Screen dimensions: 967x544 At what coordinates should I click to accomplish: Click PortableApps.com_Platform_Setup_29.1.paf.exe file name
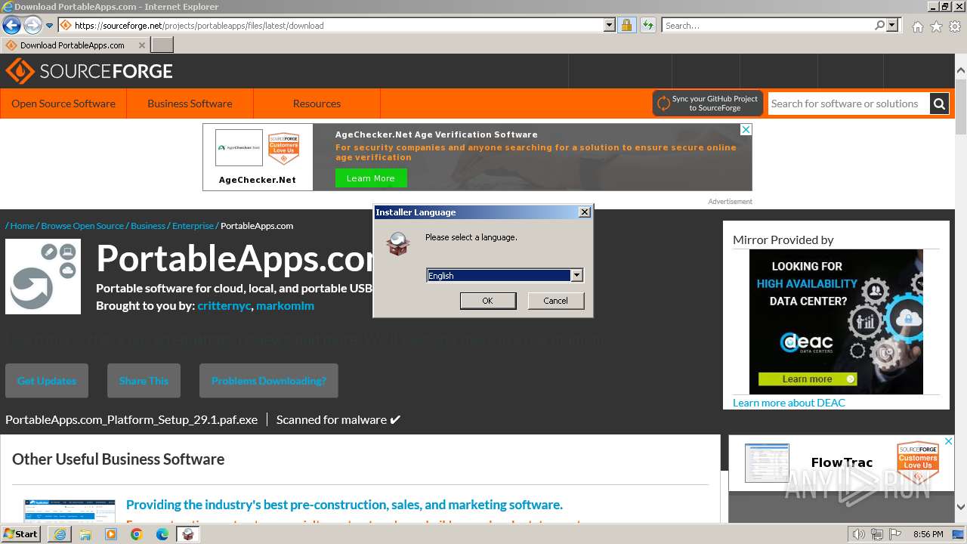tap(131, 419)
